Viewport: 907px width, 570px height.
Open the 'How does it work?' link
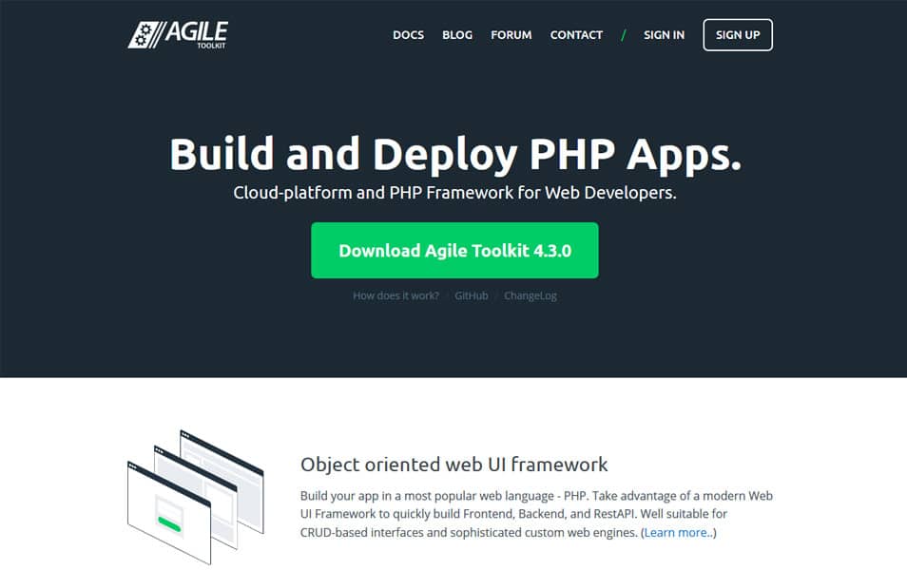pos(396,296)
